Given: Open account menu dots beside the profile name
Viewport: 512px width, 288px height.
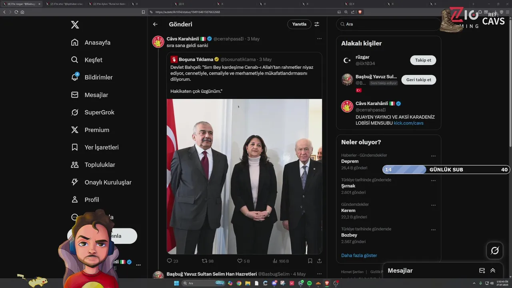Looking at the screenshot, I should (x=138, y=265).
